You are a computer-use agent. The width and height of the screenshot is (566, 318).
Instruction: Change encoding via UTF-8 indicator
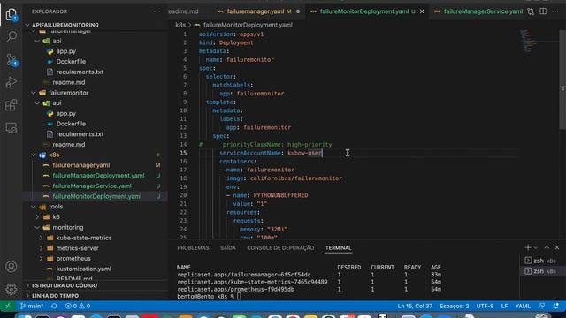485,307
